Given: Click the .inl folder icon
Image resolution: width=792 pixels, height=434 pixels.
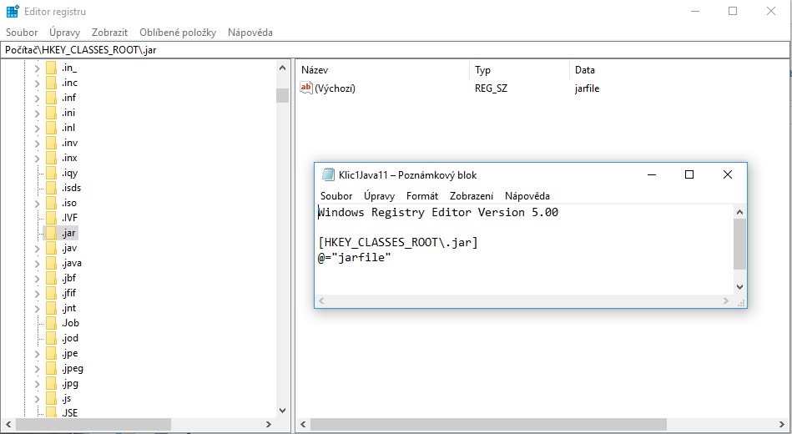Looking at the screenshot, I should (51, 128).
